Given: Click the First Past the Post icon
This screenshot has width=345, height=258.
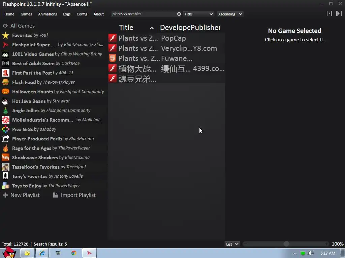Looking at the screenshot, I should point(5,73).
